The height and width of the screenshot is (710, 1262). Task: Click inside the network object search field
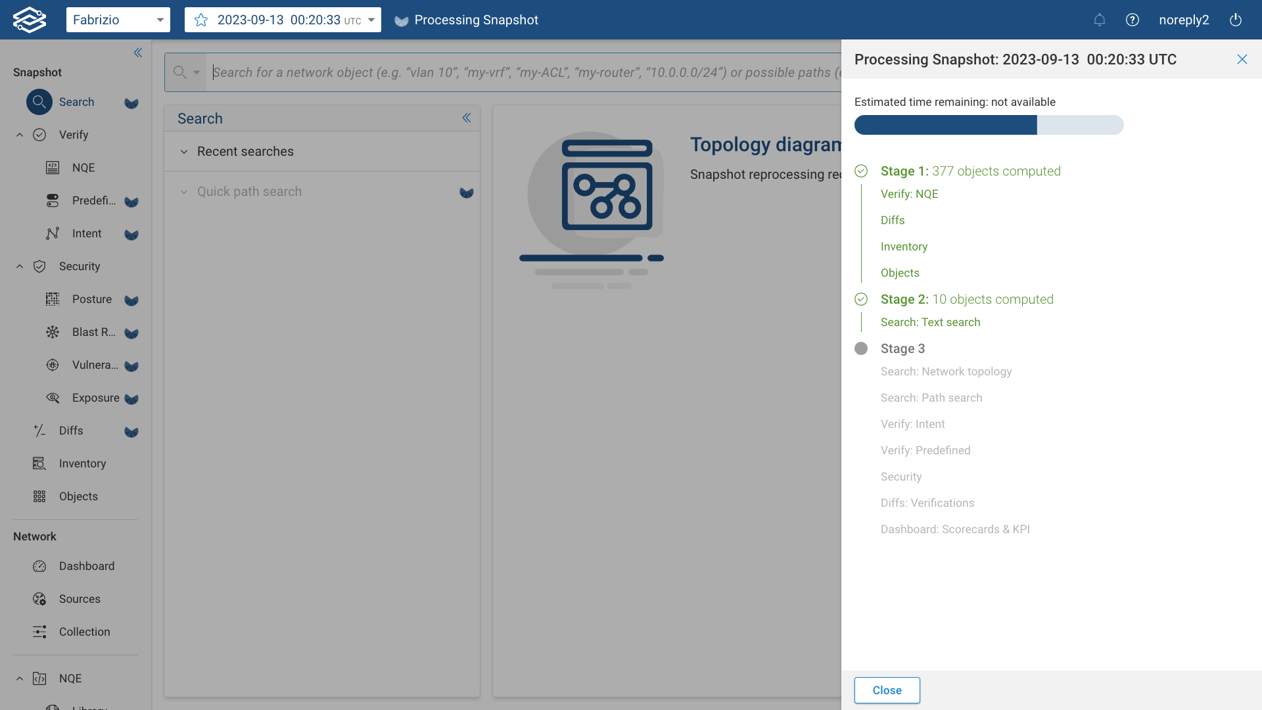coord(460,72)
